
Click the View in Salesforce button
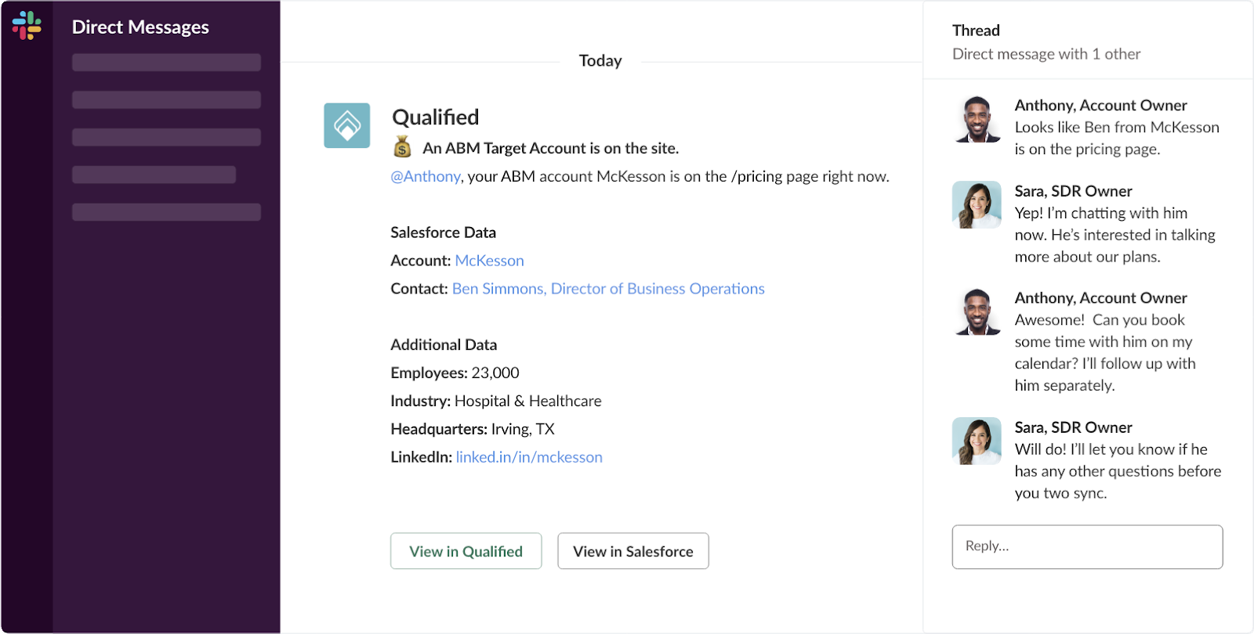point(633,551)
